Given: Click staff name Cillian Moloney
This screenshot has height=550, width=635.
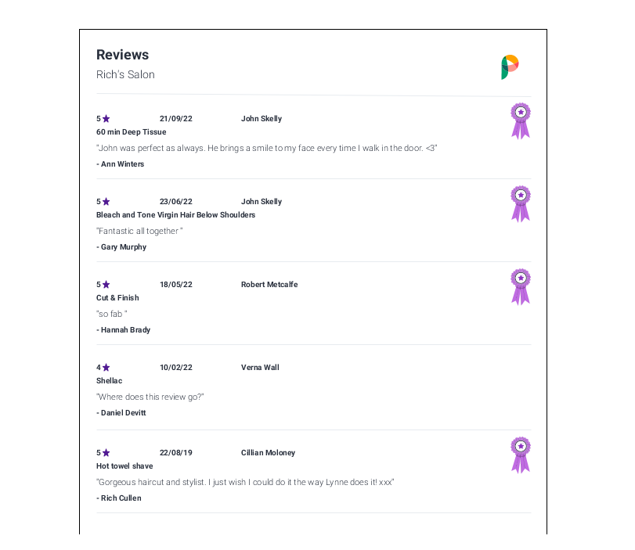Looking at the screenshot, I should tap(268, 452).
